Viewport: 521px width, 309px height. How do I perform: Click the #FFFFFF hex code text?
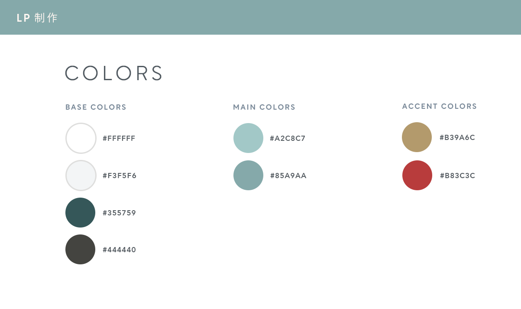pos(119,138)
